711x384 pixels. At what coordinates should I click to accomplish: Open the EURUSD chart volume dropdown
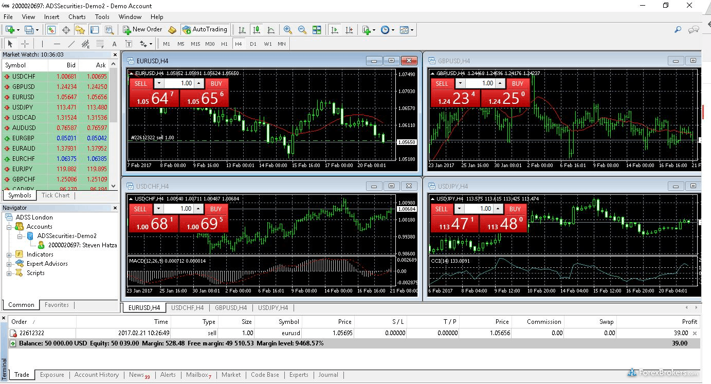coord(159,83)
